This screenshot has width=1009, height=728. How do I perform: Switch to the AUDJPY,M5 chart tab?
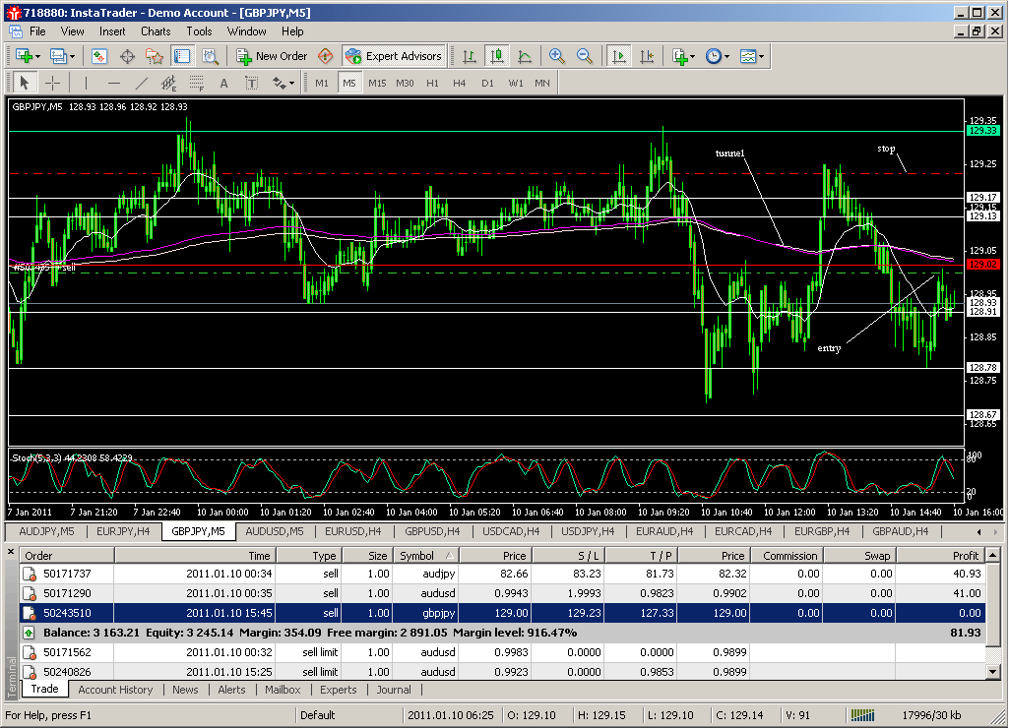click(x=46, y=531)
